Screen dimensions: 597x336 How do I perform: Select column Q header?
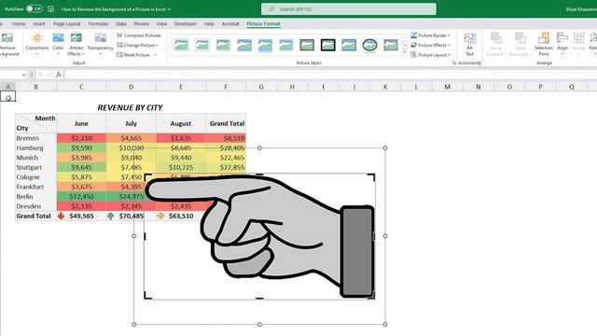coord(572,87)
